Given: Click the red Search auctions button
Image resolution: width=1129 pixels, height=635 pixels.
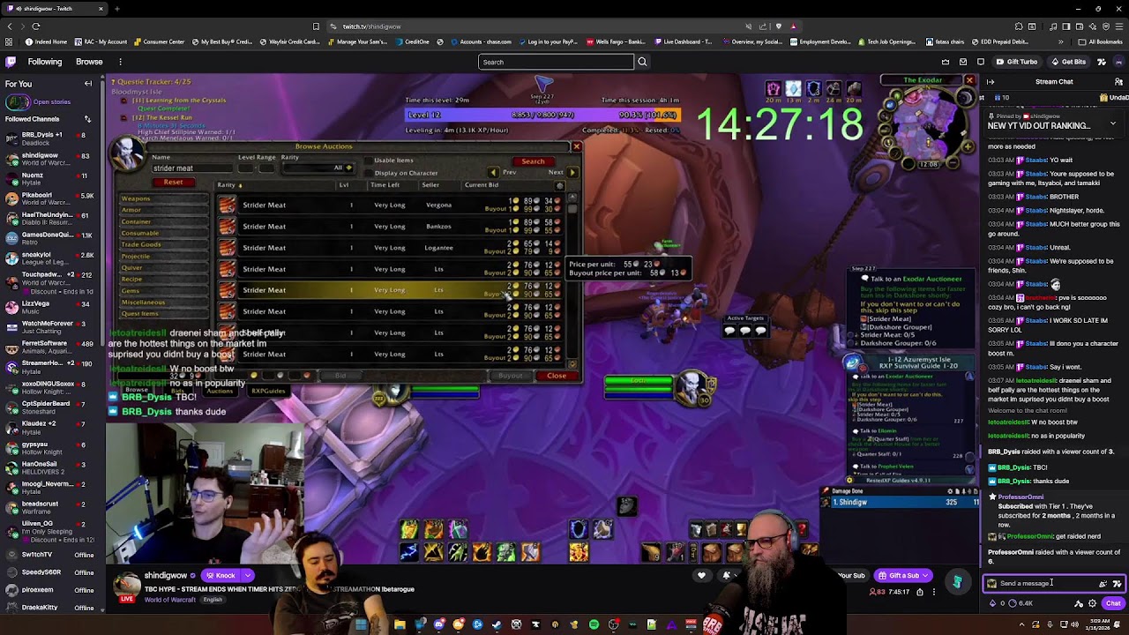Looking at the screenshot, I should pos(533,161).
